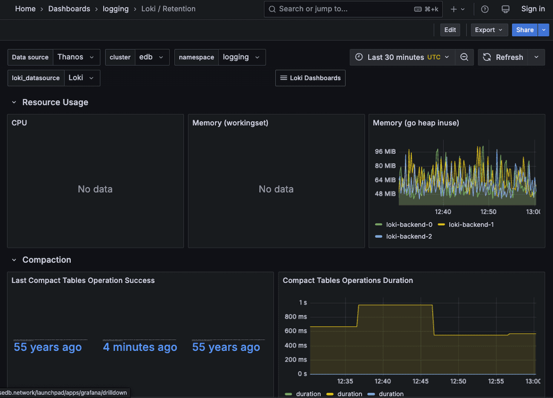553x398 pixels.
Task: Click the search magnifier in the top bar
Action: click(x=271, y=9)
